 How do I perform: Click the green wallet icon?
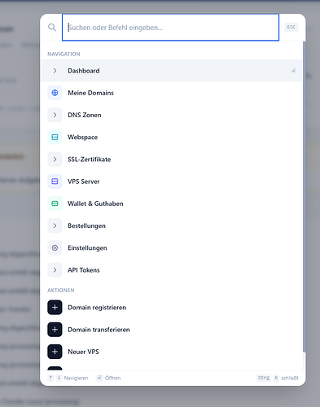click(x=55, y=203)
